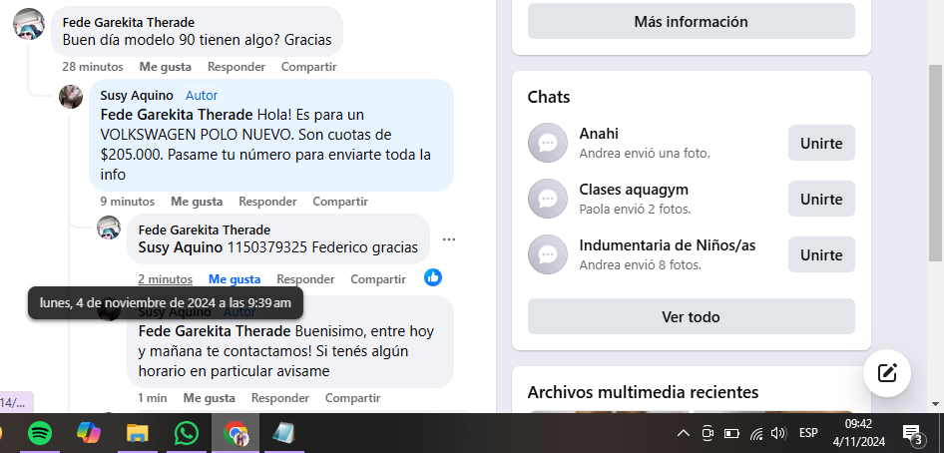This screenshot has width=944, height=453.
Task: Open WhatsApp from the taskbar
Action: 187,433
